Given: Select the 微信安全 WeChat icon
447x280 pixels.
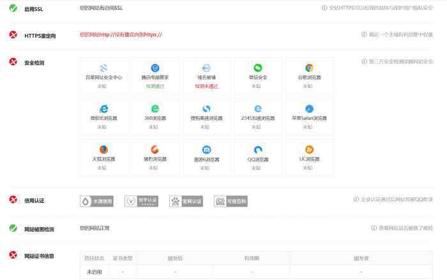Looking at the screenshot, I should 258,68.
